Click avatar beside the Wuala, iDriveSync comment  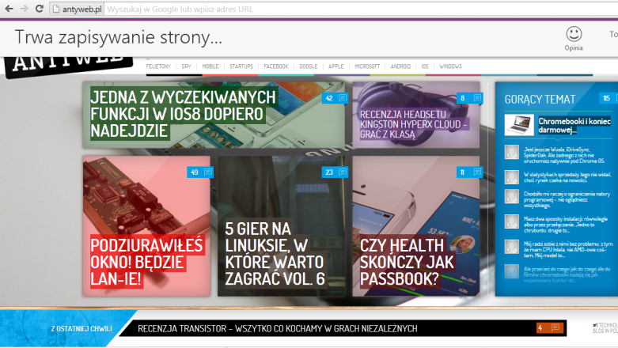point(512,152)
